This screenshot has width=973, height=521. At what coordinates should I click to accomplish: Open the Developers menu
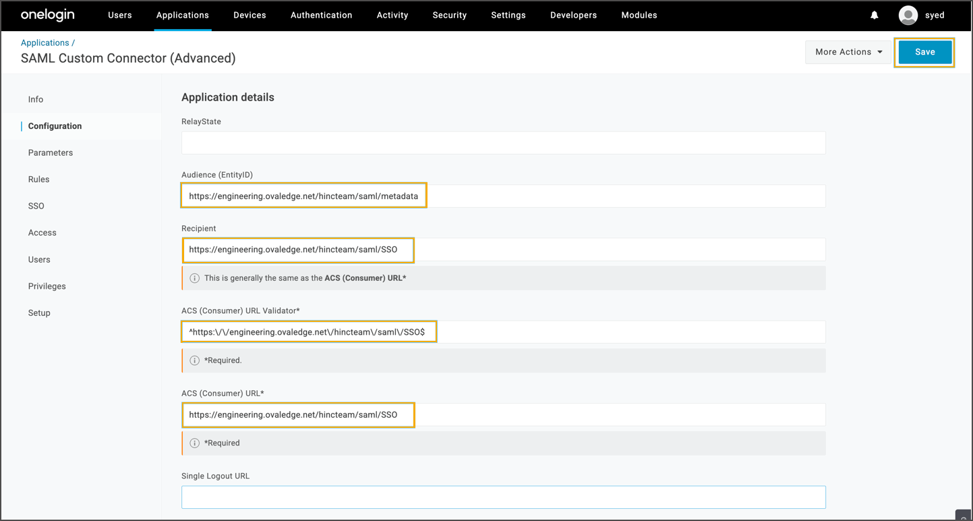click(x=573, y=15)
